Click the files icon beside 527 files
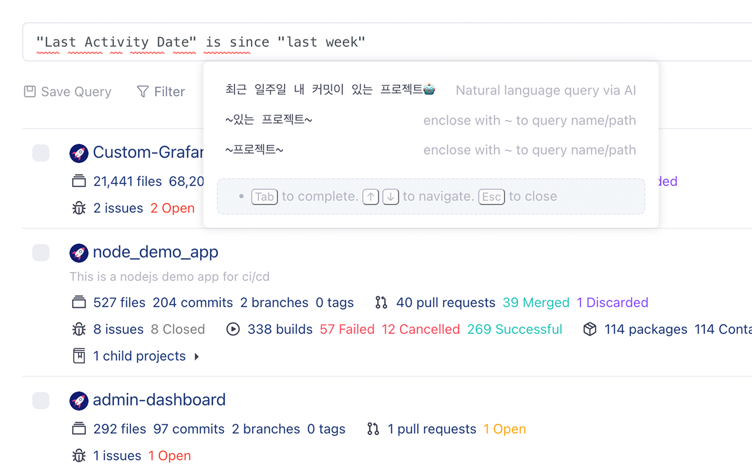752x470 pixels. [79, 303]
